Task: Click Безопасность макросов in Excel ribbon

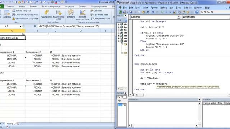Action: 25,19
